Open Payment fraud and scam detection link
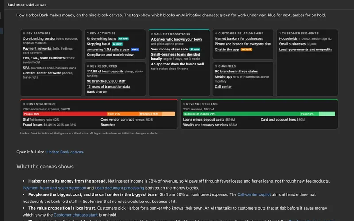Screen dimensions: 354x221 [x=54, y=188]
